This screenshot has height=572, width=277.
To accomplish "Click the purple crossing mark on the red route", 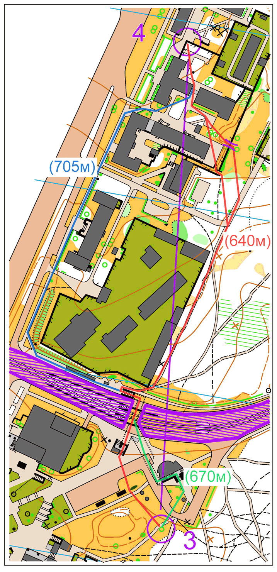I will 231,144.
